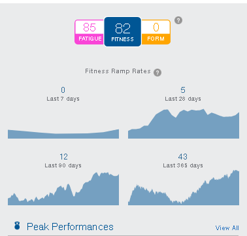Select the blue Fitness 82 badge

point(123,32)
